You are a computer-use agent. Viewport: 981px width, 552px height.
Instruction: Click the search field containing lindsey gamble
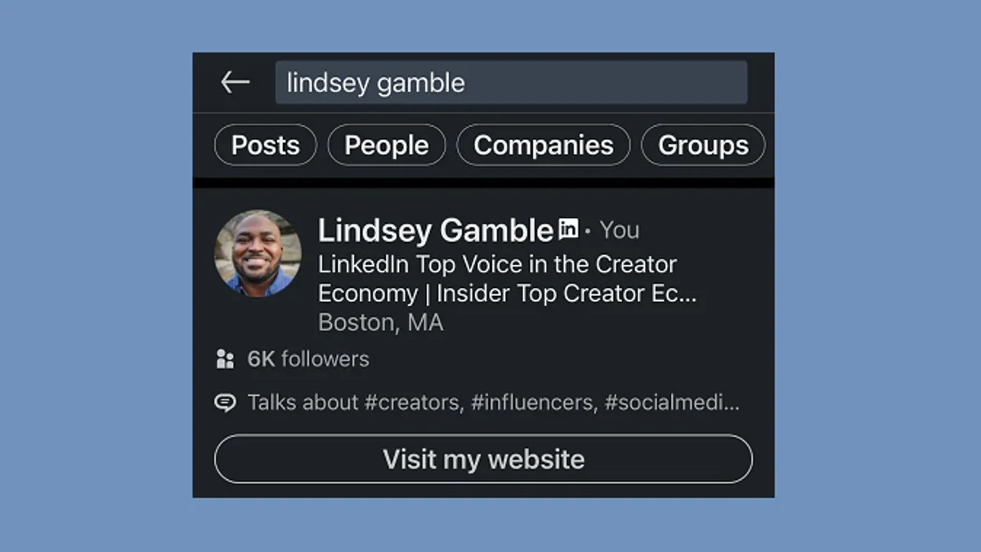tap(511, 83)
